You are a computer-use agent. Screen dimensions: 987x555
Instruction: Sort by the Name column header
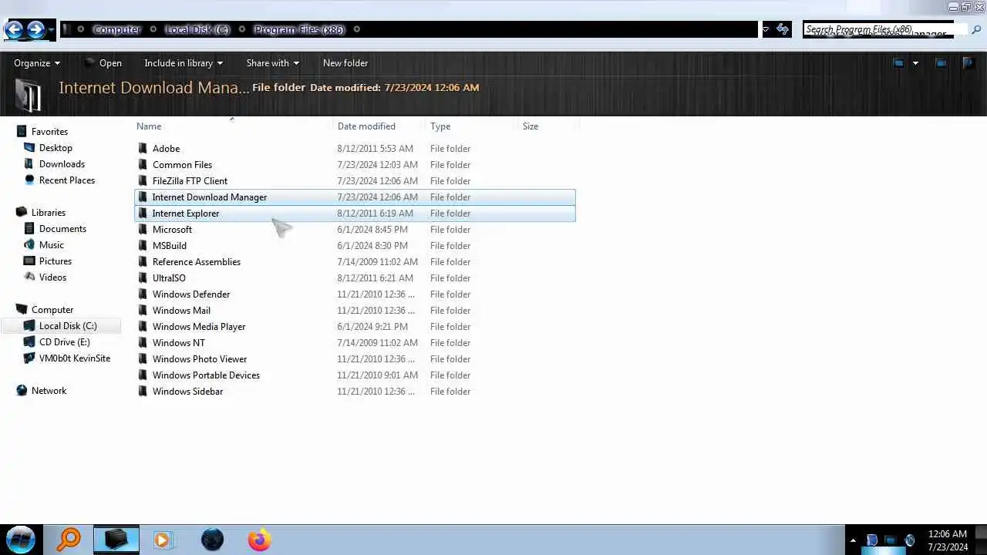149,126
